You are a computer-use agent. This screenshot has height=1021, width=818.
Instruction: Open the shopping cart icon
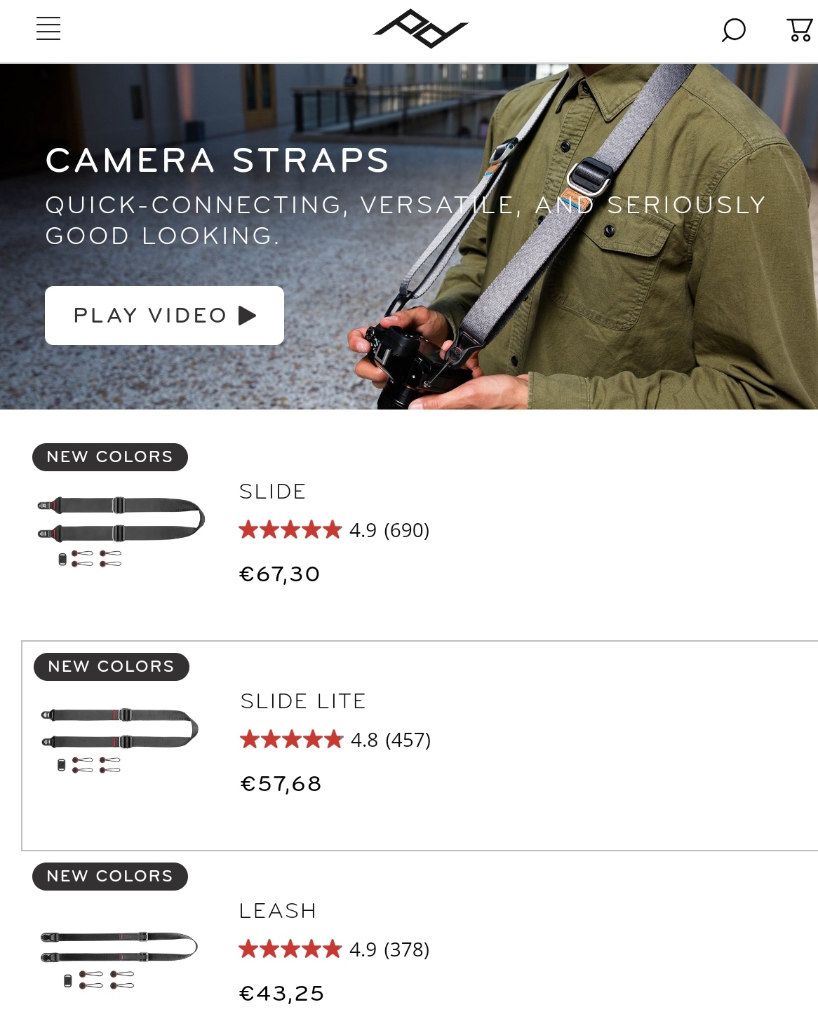pyautogui.click(x=800, y=29)
